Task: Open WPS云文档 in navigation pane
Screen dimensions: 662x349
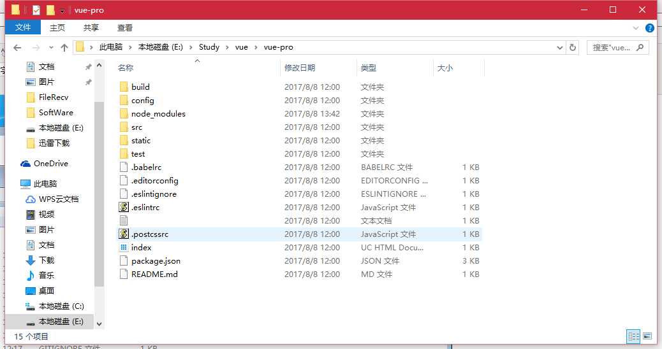Action: 52,199
